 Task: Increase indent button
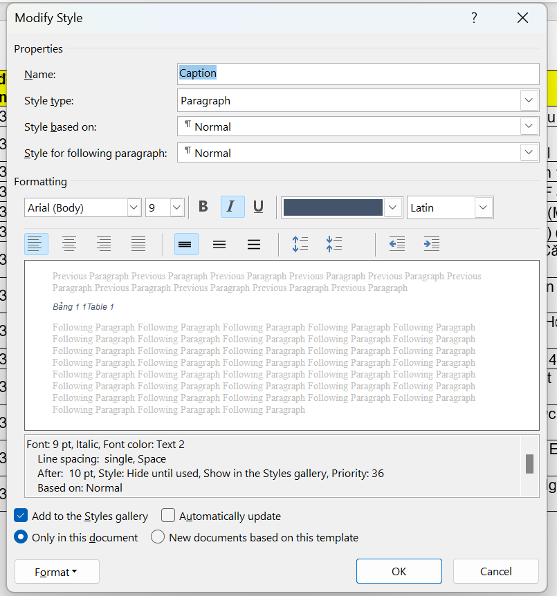432,244
